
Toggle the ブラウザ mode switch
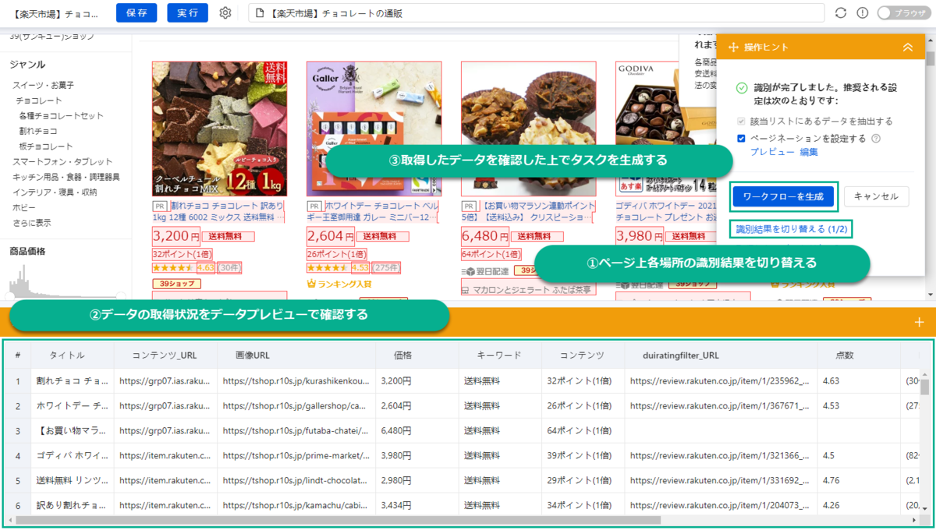902,13
